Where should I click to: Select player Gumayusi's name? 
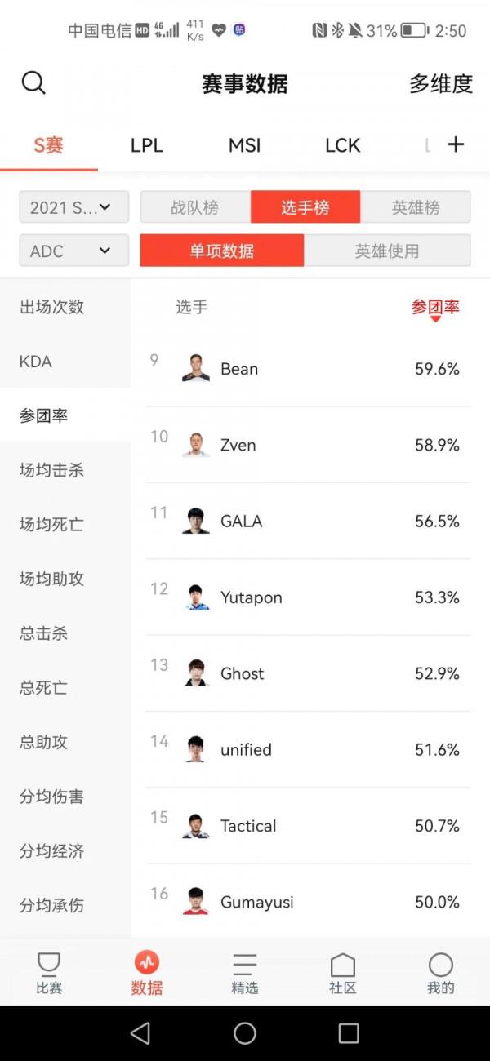tap(261, 902)
